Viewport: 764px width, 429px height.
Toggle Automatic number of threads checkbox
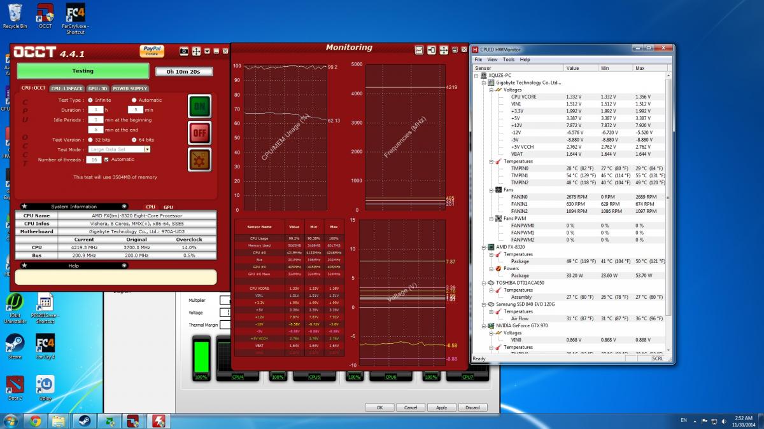coord(106,160)
